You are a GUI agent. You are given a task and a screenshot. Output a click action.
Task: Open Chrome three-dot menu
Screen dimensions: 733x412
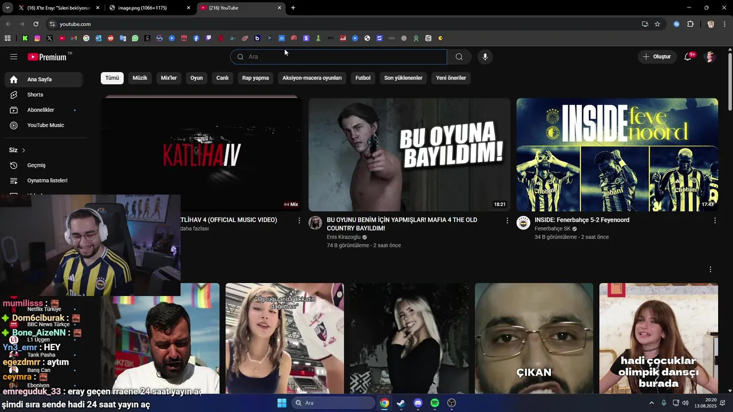[724, 24]
